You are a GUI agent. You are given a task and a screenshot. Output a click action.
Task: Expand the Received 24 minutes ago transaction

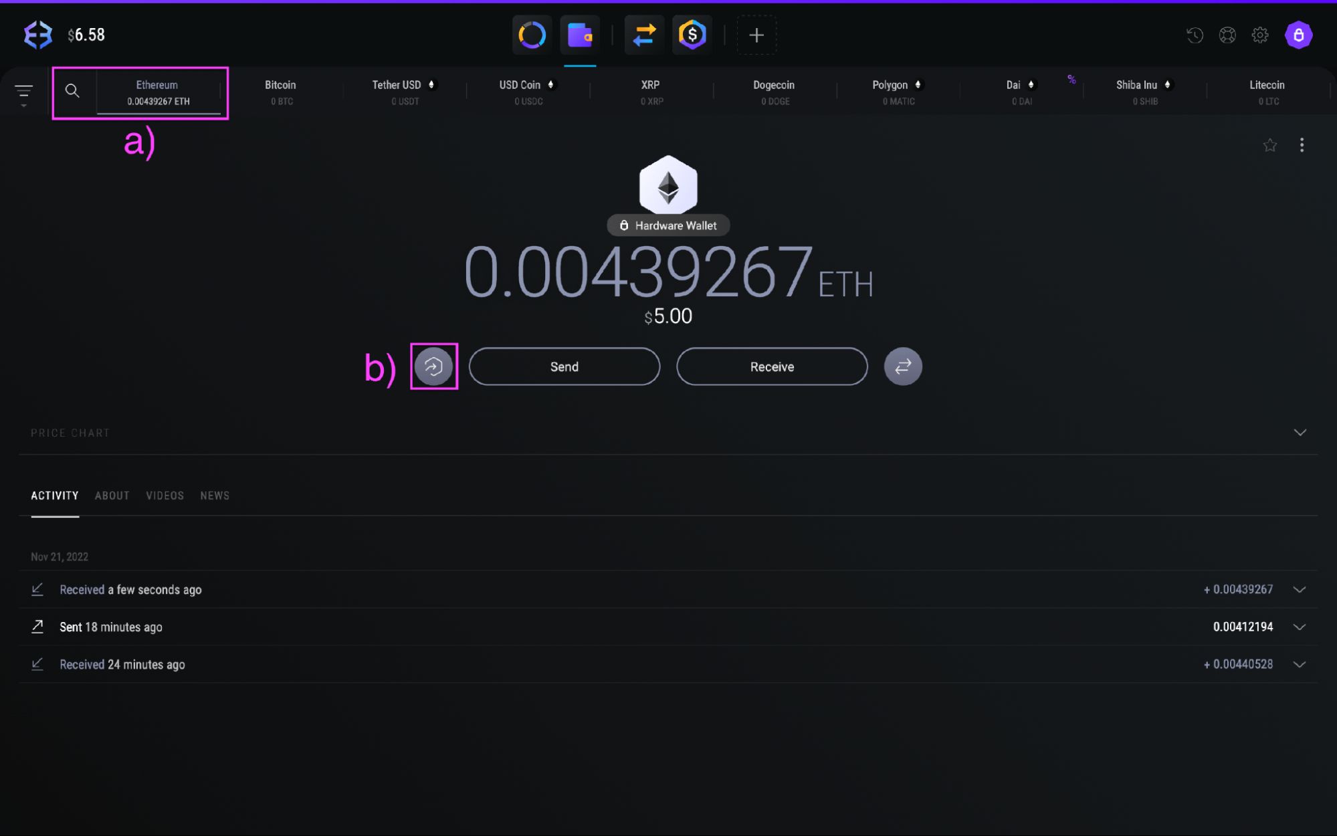[x=1300, y=664]
